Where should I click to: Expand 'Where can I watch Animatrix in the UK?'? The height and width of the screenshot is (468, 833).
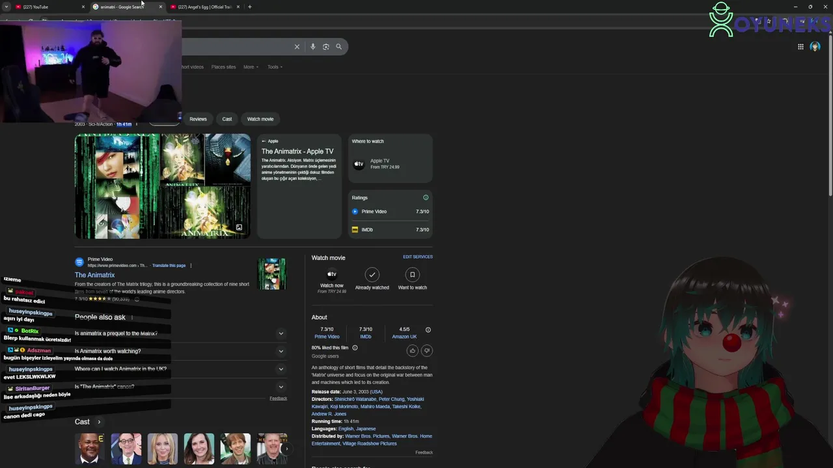pyautogui.click(x=180, y=369)
